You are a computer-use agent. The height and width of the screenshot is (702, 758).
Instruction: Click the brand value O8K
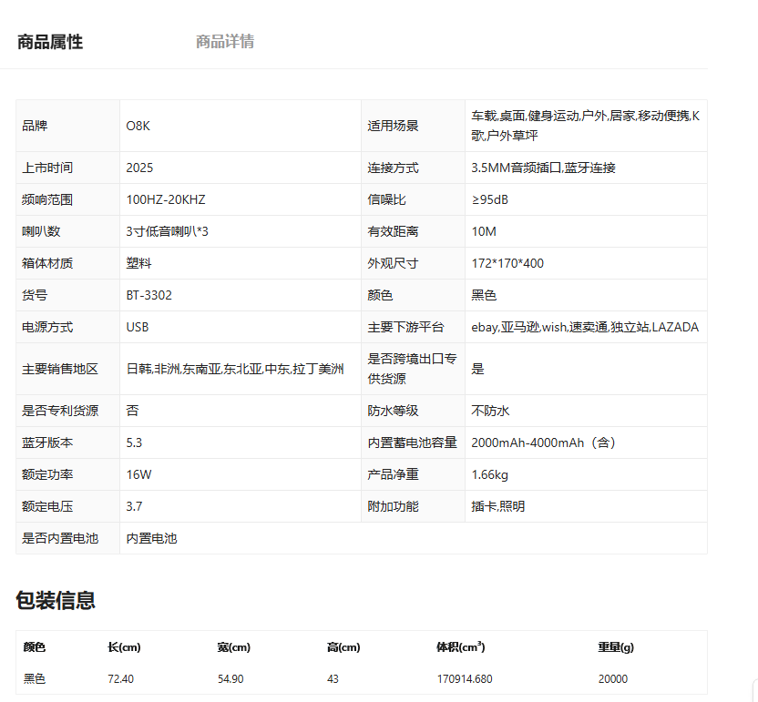click(x=138, y=126)
